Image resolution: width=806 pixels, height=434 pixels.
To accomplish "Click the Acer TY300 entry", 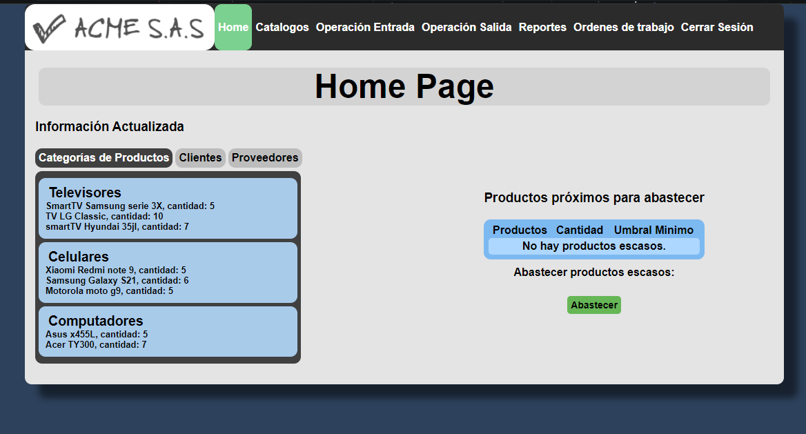I will click(96, 344).
